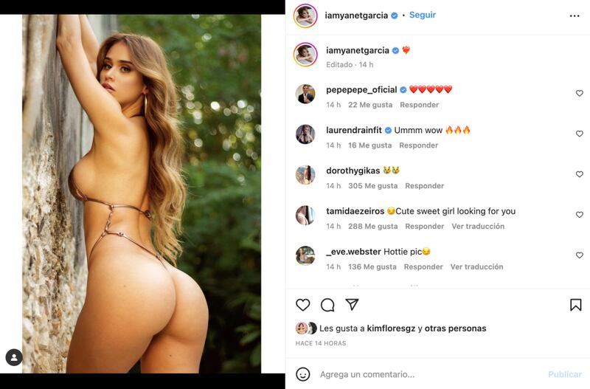Open the emoji picker smiley icon
The height and width of the screenshot is (389, 590).
tap(303, 374)
